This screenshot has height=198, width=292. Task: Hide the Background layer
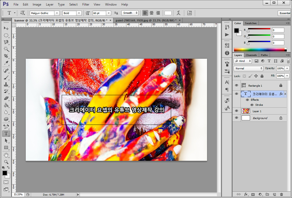[237, 118]
